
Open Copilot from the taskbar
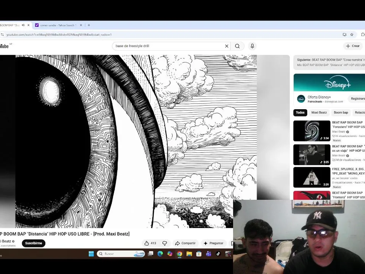point(170,254)
